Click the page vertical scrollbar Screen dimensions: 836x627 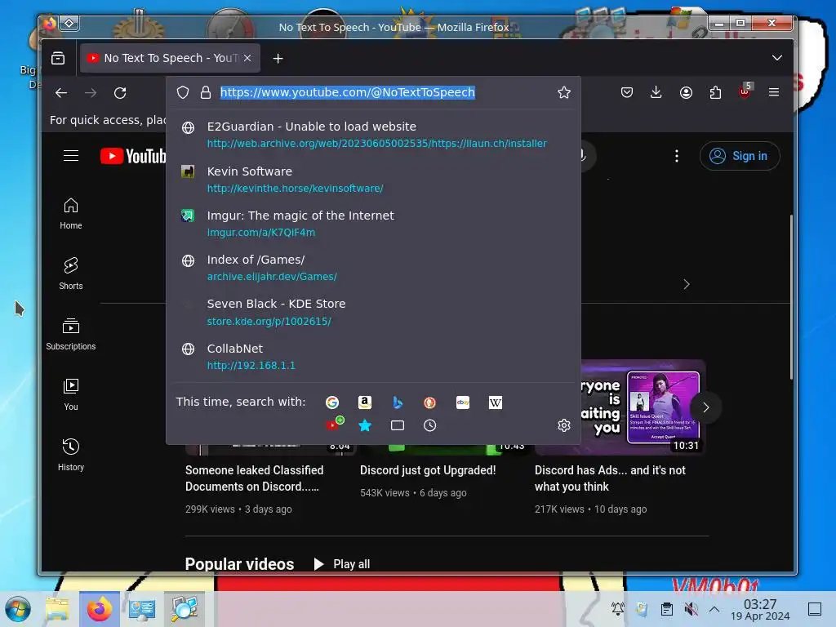click(x=791, y=297)
